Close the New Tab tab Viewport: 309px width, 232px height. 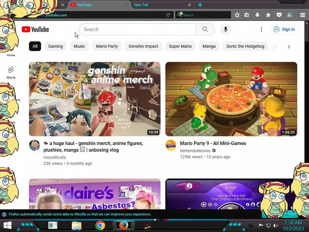point(190,5)
